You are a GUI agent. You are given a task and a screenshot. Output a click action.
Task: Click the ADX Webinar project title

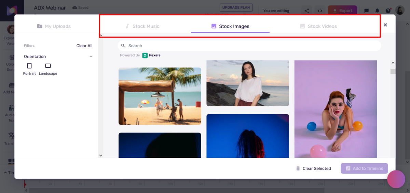(x=50, y=8)
